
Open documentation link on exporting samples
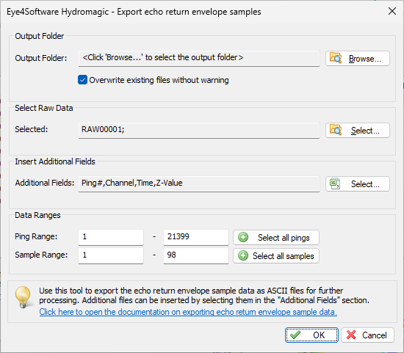tap(188, 312)
